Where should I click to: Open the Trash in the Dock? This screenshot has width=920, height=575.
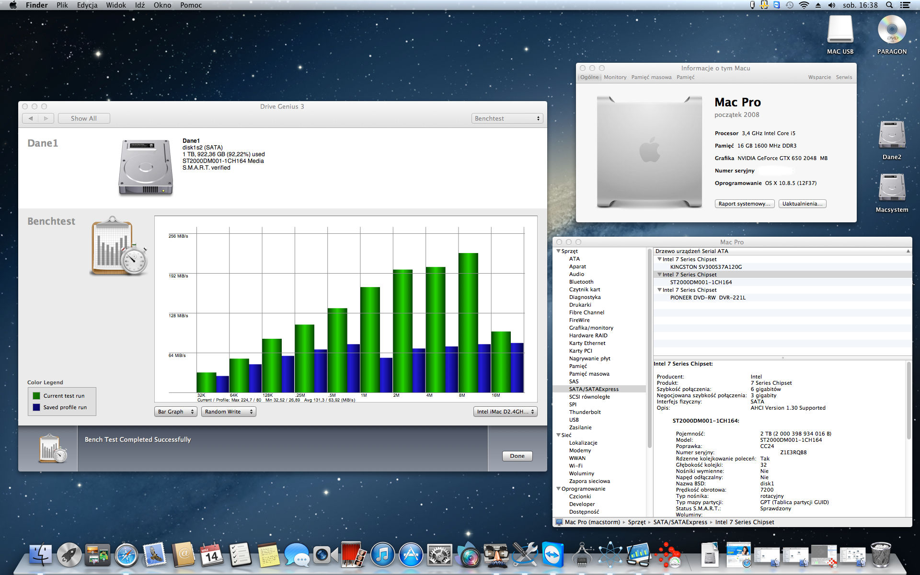pos(881,554)
